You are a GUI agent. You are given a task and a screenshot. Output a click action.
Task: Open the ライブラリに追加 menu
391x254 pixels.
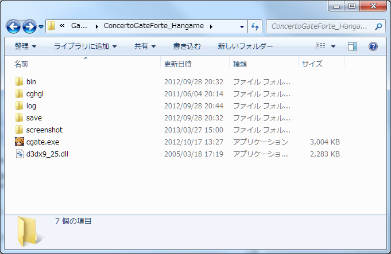(x=86, y=46)
